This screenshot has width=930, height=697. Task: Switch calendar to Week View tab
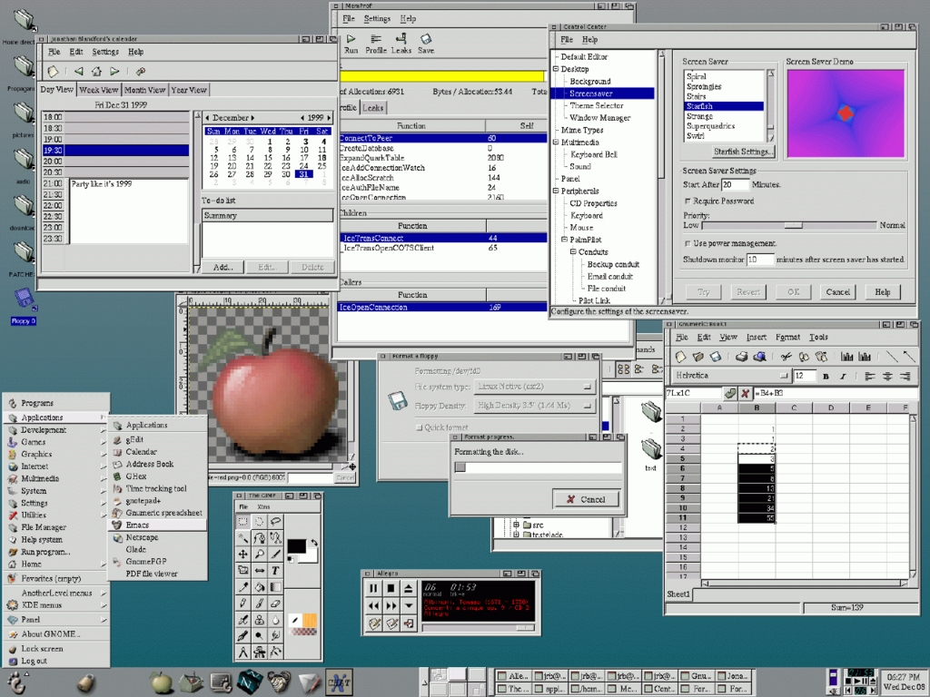(98, 89)
